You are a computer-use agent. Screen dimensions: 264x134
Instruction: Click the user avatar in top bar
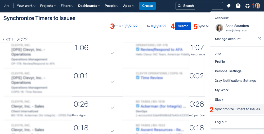(x=257, y=6)
